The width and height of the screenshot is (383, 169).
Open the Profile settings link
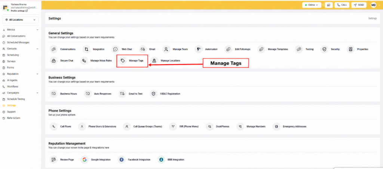(x=19, y=11)
